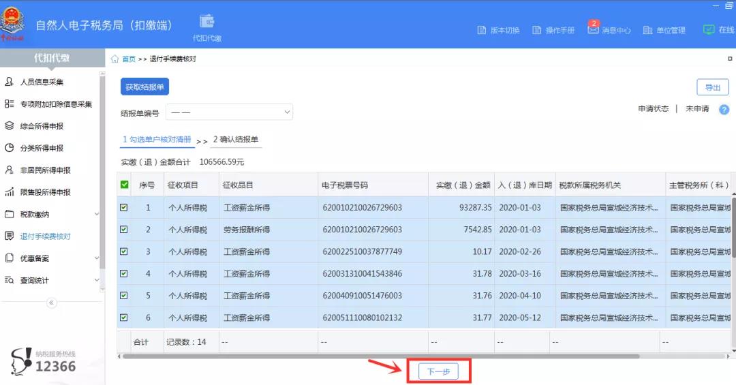Image resolution: width=736 pixels, height=385 pixels.
Task: Click the 导出 export button
Action: coord(713,87)
